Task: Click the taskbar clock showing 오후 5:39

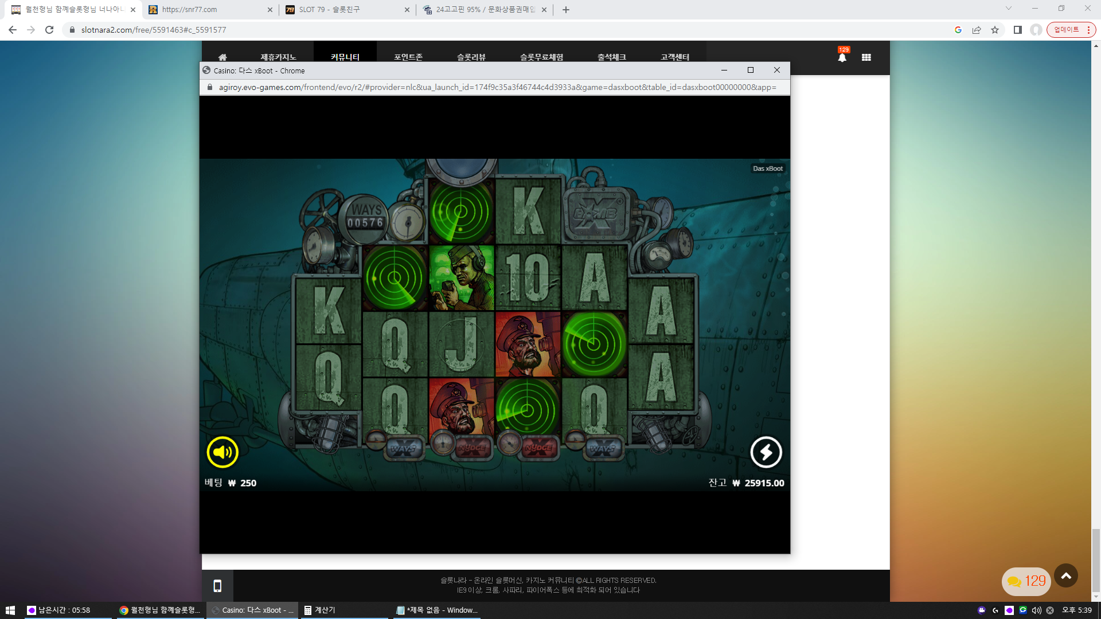Action: click(x=1077, y=610)
